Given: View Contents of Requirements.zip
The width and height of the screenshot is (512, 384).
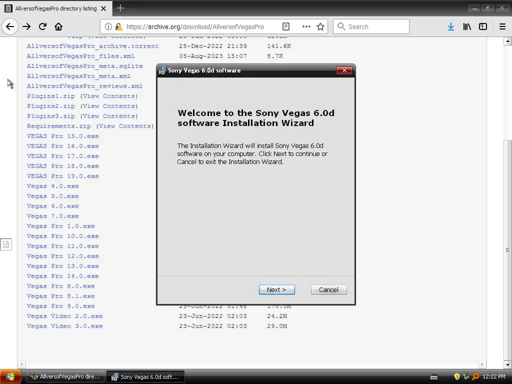Looking at the screenshot, I should (125, 126).
